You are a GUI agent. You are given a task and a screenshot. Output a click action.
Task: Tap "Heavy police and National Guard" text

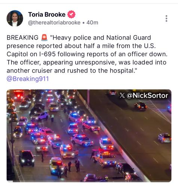coord(101,38)
